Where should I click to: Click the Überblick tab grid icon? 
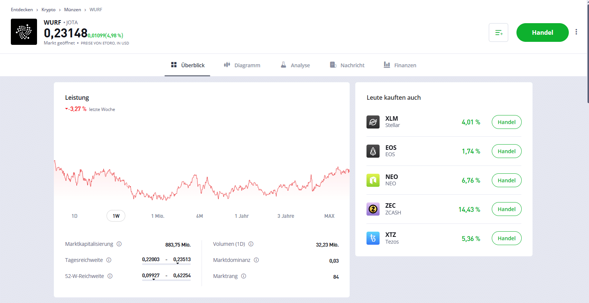tap(174, 65)
